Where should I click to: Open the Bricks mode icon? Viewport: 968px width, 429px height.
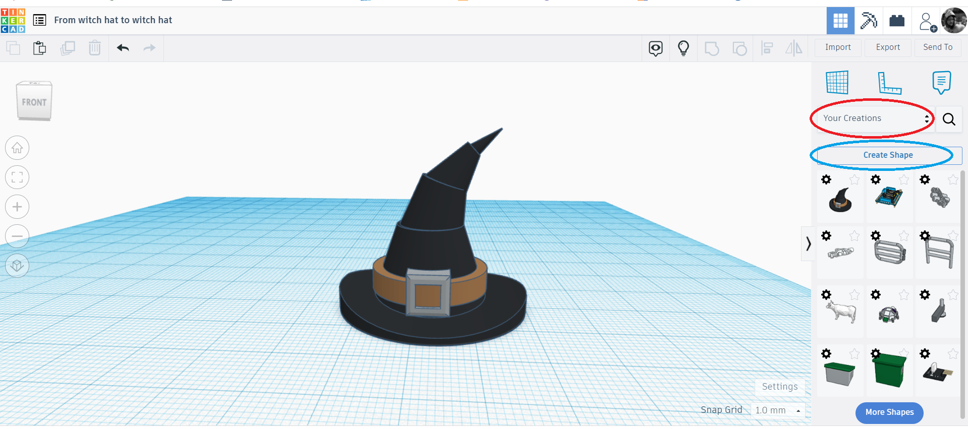click(897, 21)
